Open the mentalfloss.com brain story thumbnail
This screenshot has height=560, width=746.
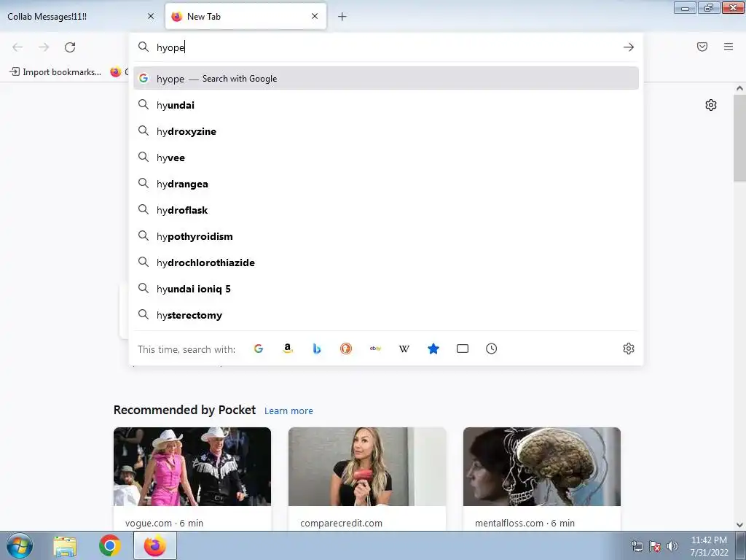tap(542, 466)
